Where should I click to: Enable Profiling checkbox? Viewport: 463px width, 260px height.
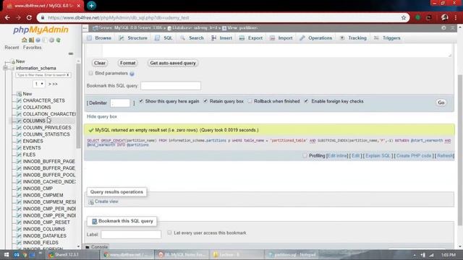coord(305,156)
